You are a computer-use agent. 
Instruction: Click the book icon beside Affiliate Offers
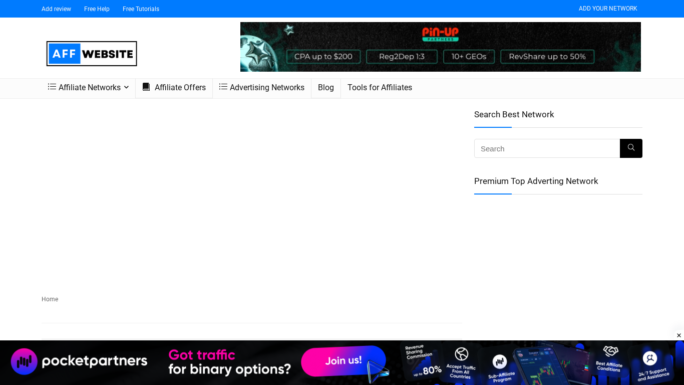[146, 87]
